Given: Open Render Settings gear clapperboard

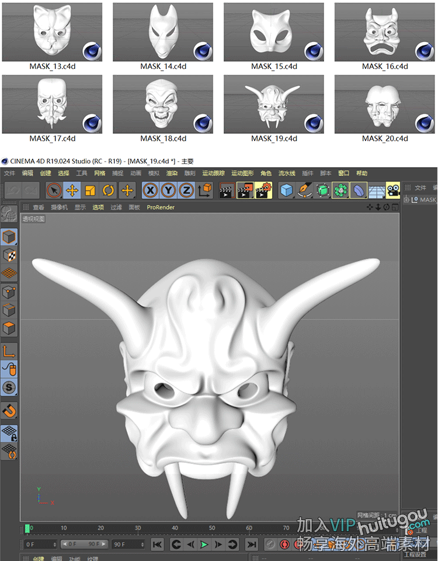Looking at the screenshot, I should click(x=263, y=191).
